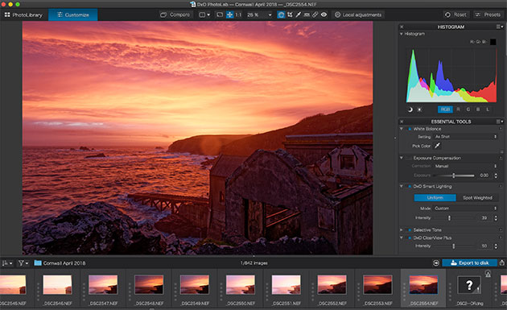Click the ClearView Plus Intensity slider

tap(454, 246)
